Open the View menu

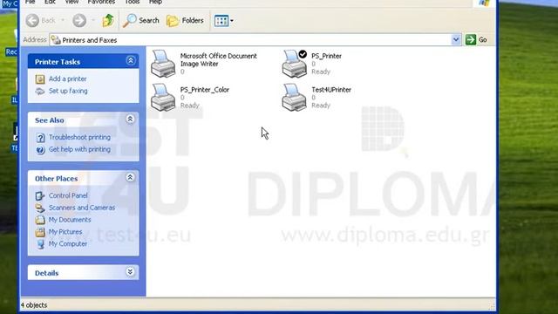tap(71, 2)
